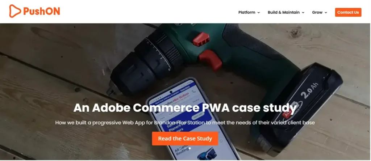Image resolution: width=371 pixels, height=161 pixels.
Task: Open the Build & Maintain menu item
Action: click(x=283, y=12)
